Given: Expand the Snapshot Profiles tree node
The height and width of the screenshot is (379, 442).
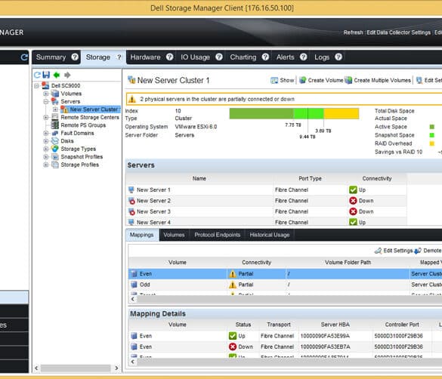Looking at the screenshot, I should (45, 156).
